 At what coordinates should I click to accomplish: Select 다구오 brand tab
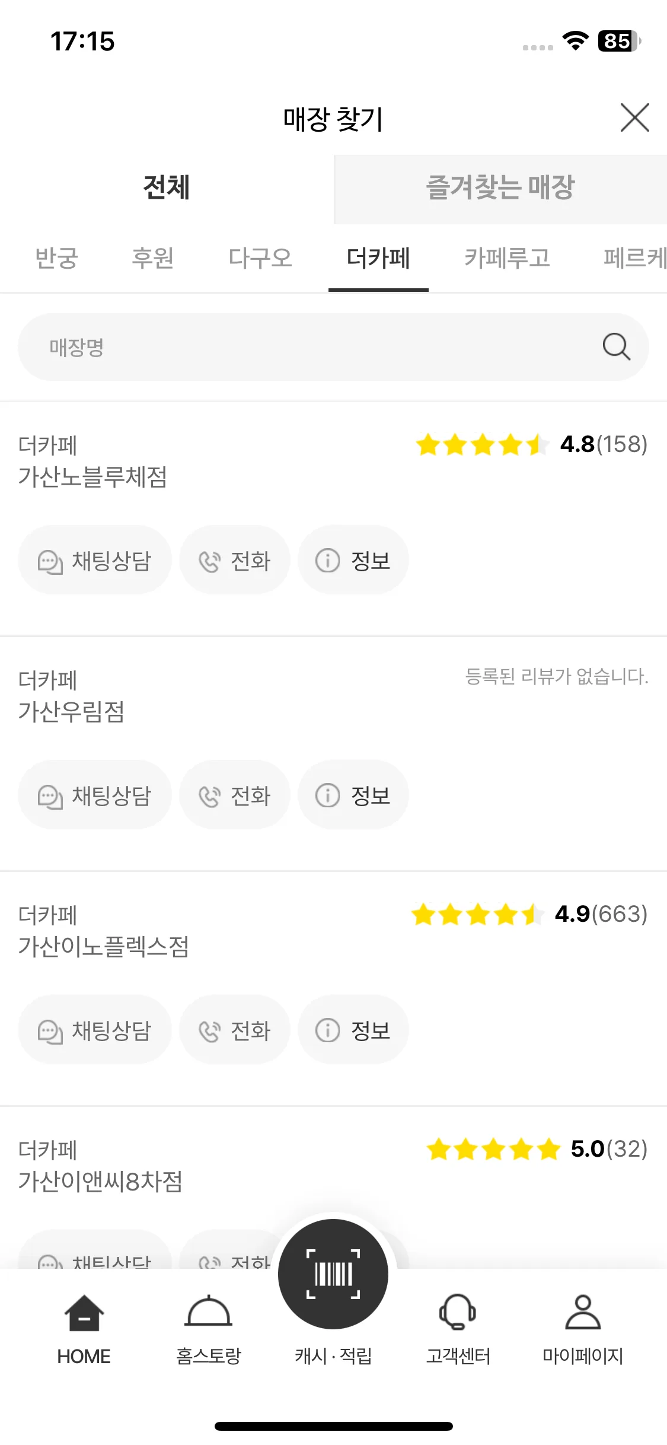(x=260, y=258)
